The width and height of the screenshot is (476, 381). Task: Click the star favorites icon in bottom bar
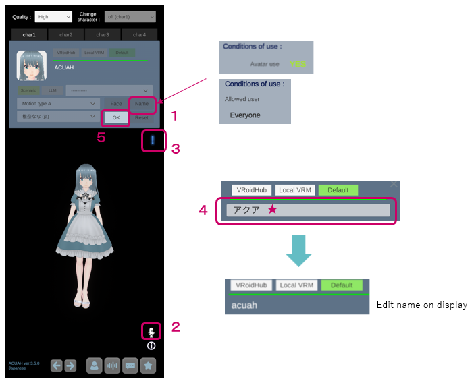pyautogui.click(x=148, y=365)
